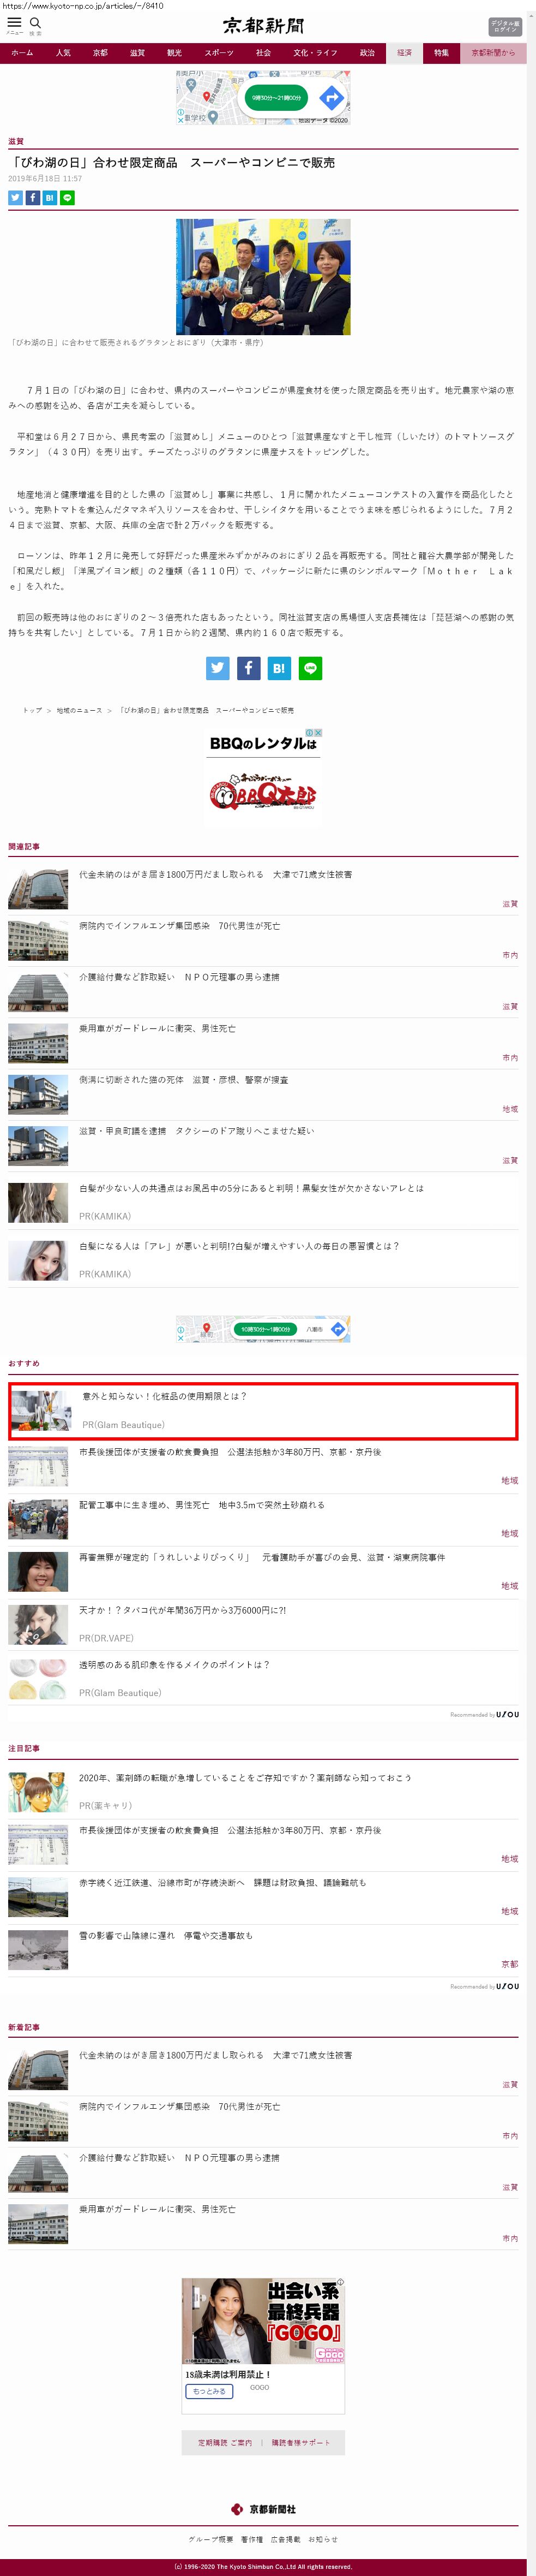Screen dimensions: 536x2576
Task: Click もっとみる button in bottom ad
Action: (209, 2391)
